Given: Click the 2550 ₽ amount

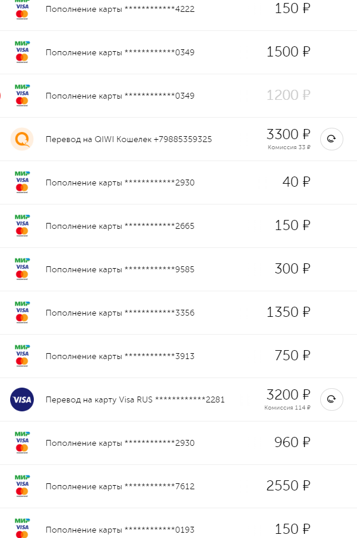Looking at the screenshot, I should pos(288,486).
